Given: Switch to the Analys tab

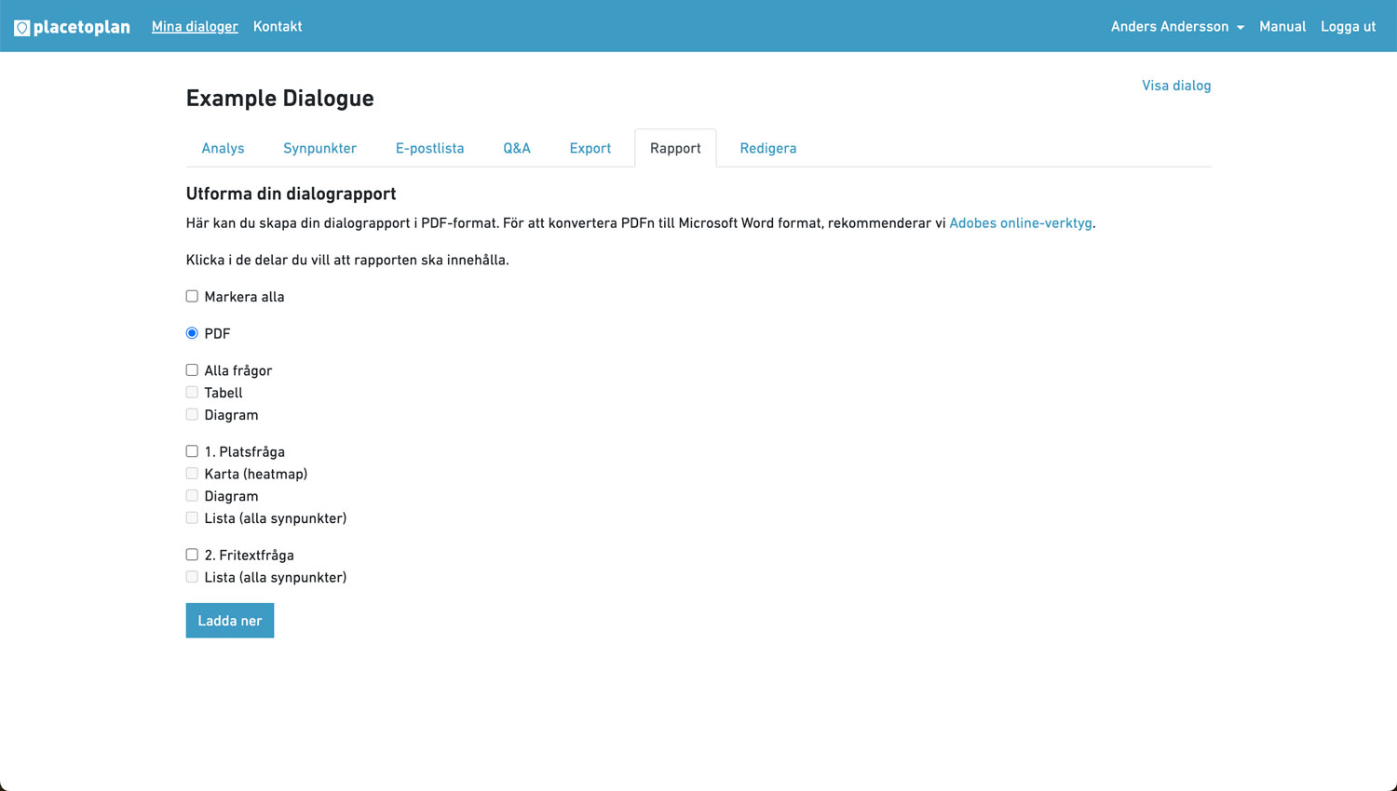Looking at the screenshot, I should click(223, 148).
